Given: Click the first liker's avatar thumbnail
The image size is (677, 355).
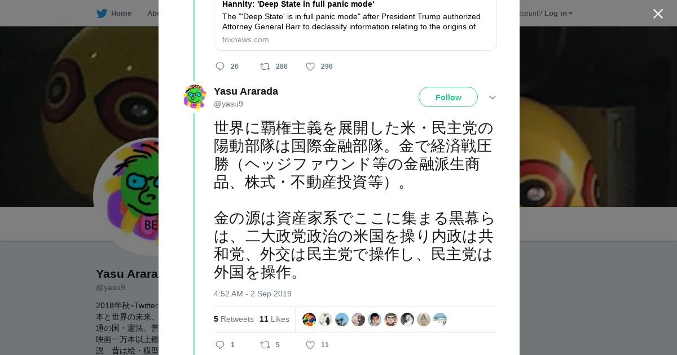Looking at the screenshot, I should [309, 319].
